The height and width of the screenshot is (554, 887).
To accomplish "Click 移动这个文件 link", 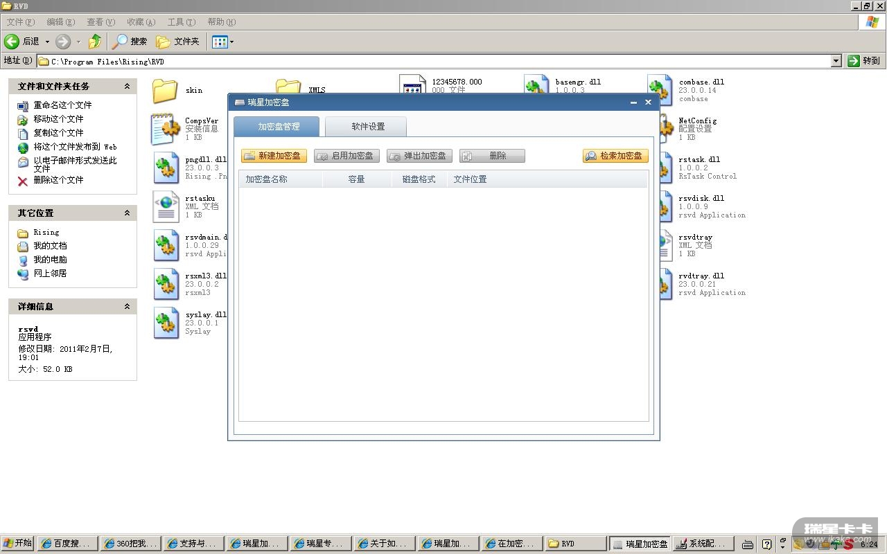I will pyautogui.click(x=58, y=119).
